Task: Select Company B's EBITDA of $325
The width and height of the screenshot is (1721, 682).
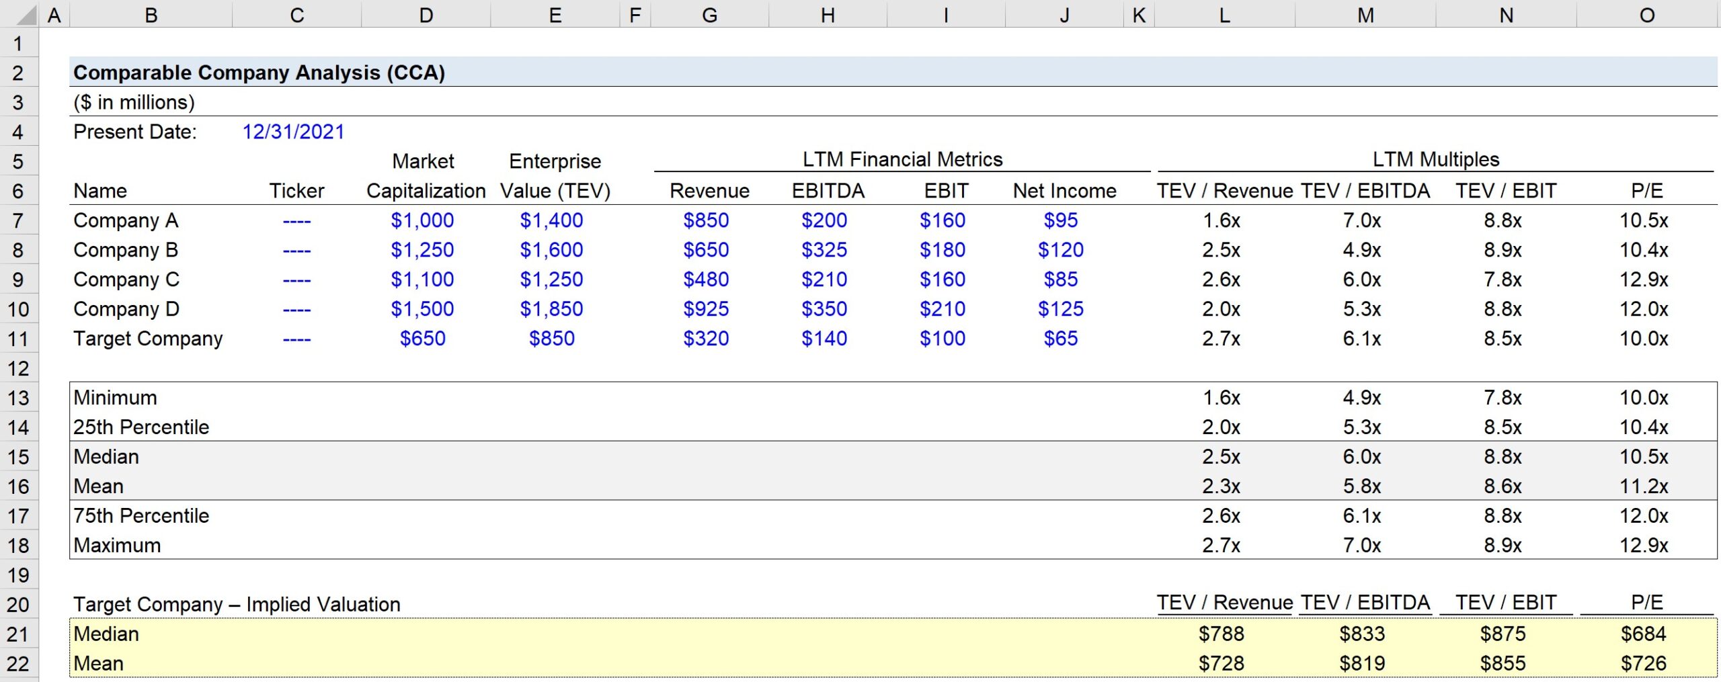Action: 826,250
